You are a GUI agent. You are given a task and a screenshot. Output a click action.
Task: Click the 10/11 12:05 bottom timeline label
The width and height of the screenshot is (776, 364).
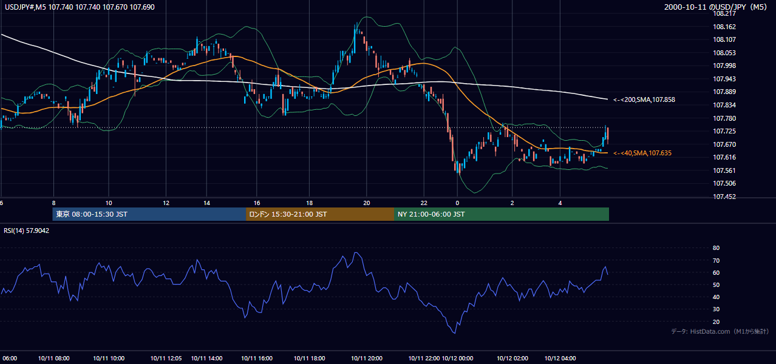[x=166, y=358]
